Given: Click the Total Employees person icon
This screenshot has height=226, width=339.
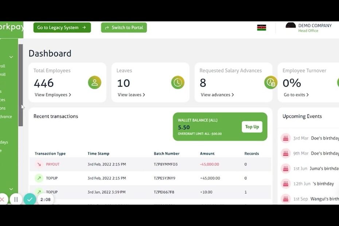Looking at the screenshot, I should tap(94, 82).
